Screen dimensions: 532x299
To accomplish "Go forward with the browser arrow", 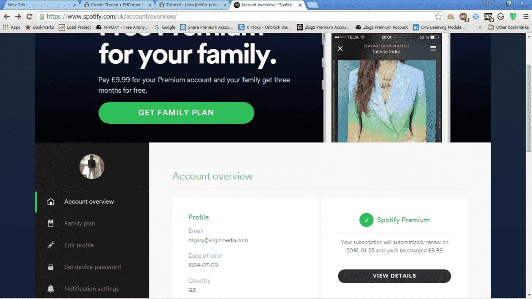I will click(x=18, y=16).
